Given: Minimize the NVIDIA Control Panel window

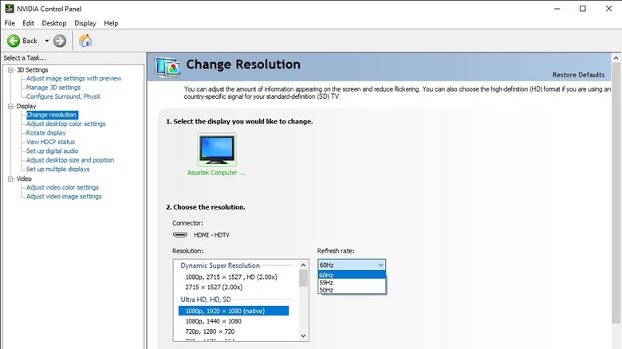Looking at the screenshot, I should (557, 8).
